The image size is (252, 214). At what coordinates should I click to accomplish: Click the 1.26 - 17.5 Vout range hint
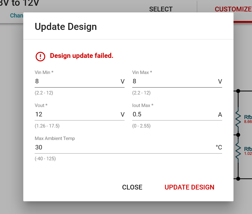(x=47, y=126)
